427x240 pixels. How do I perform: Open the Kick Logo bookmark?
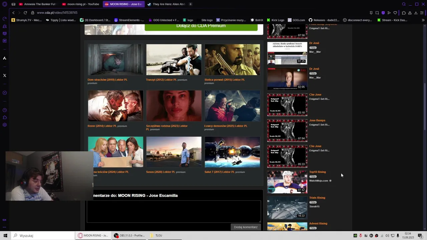tap(275, 20)
